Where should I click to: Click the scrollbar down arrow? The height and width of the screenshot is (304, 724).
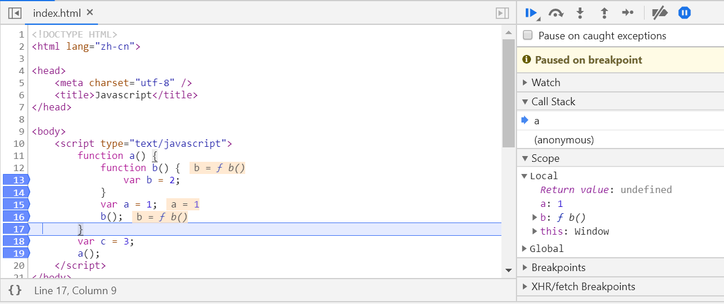click(508, 270)
